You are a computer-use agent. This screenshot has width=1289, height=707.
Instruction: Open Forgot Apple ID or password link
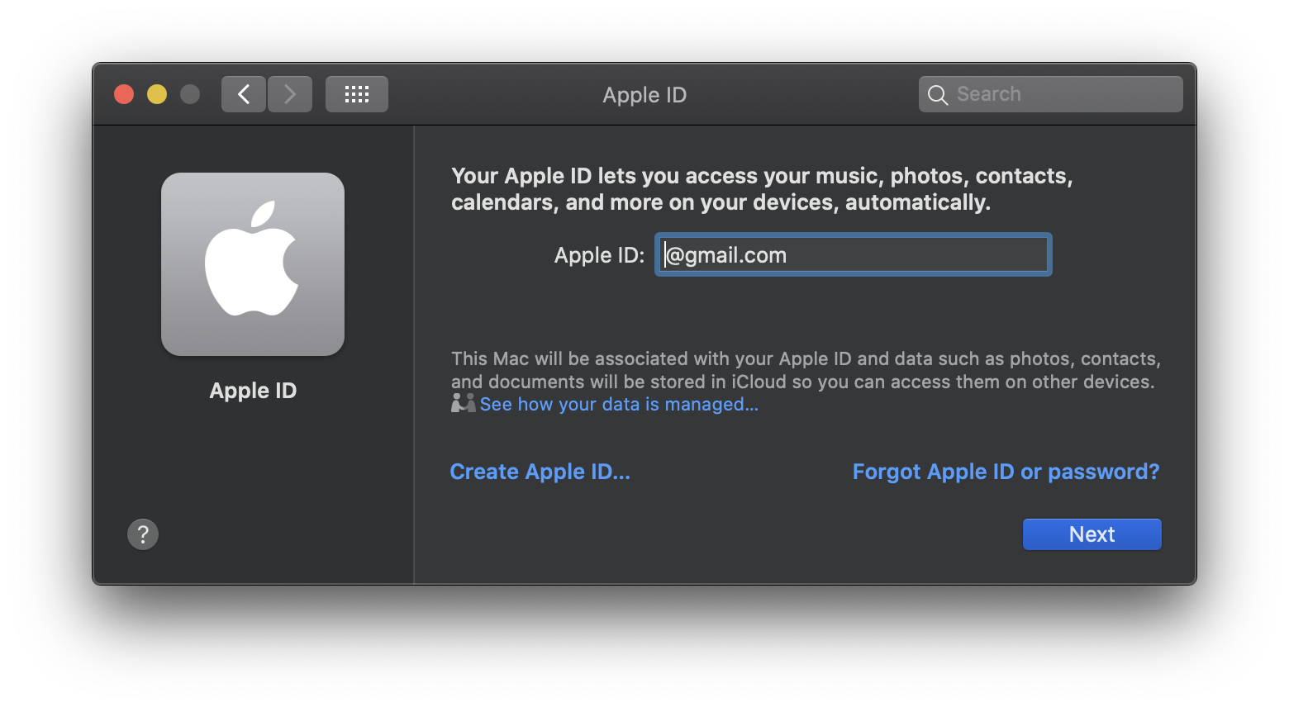click(1006, 472)
